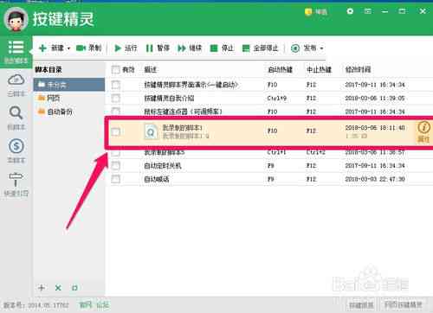Screen dimensions: 433x313
Task: Check the box for 自动定时关机 row
Action: [x=115, y=165]
